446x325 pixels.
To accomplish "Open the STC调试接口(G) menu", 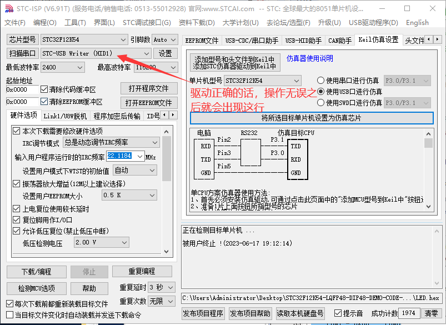I will 147,22.
